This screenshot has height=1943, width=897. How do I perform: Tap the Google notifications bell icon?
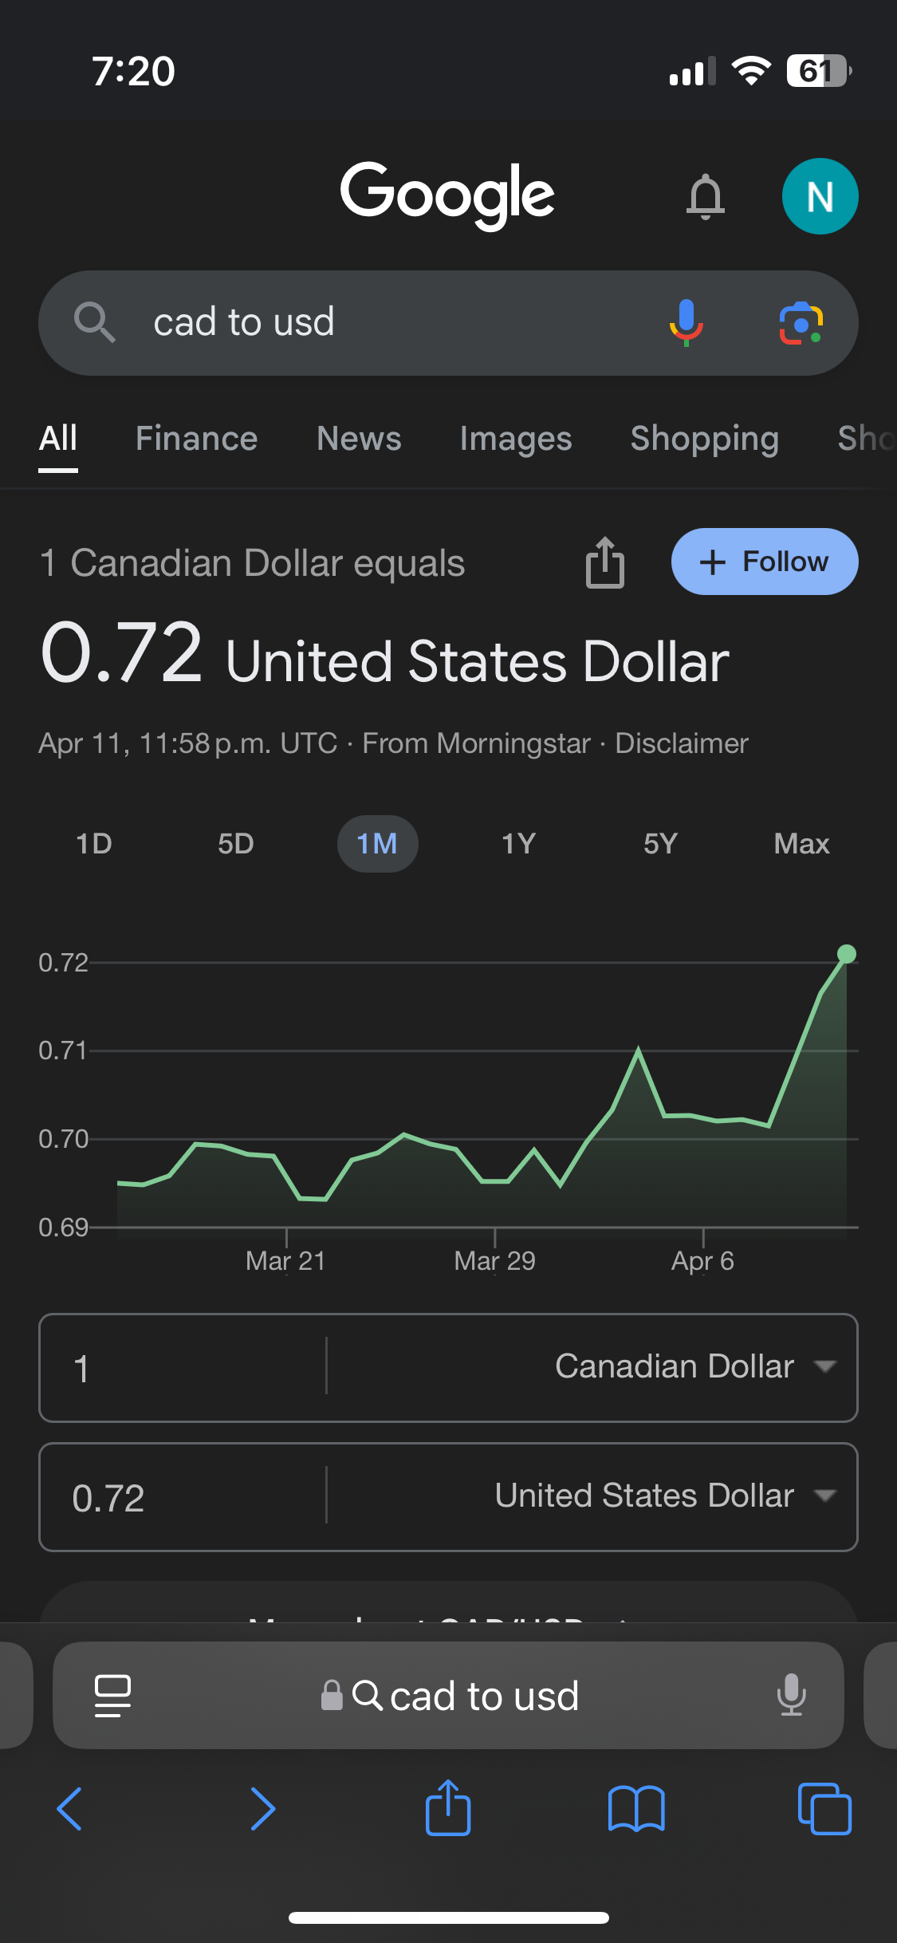(706, 196)
